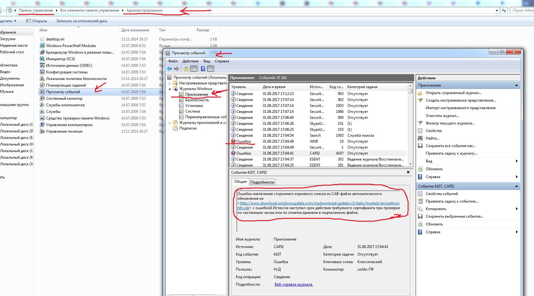The width and height of the screenshot is (534, 296).
Task: Collapse the 'Приложение' actions section
Action: (x=516, y=85)
